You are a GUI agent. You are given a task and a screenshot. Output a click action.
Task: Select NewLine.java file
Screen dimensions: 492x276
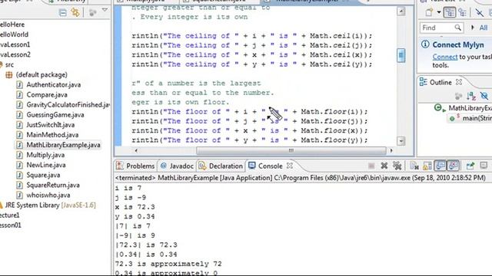46,165
